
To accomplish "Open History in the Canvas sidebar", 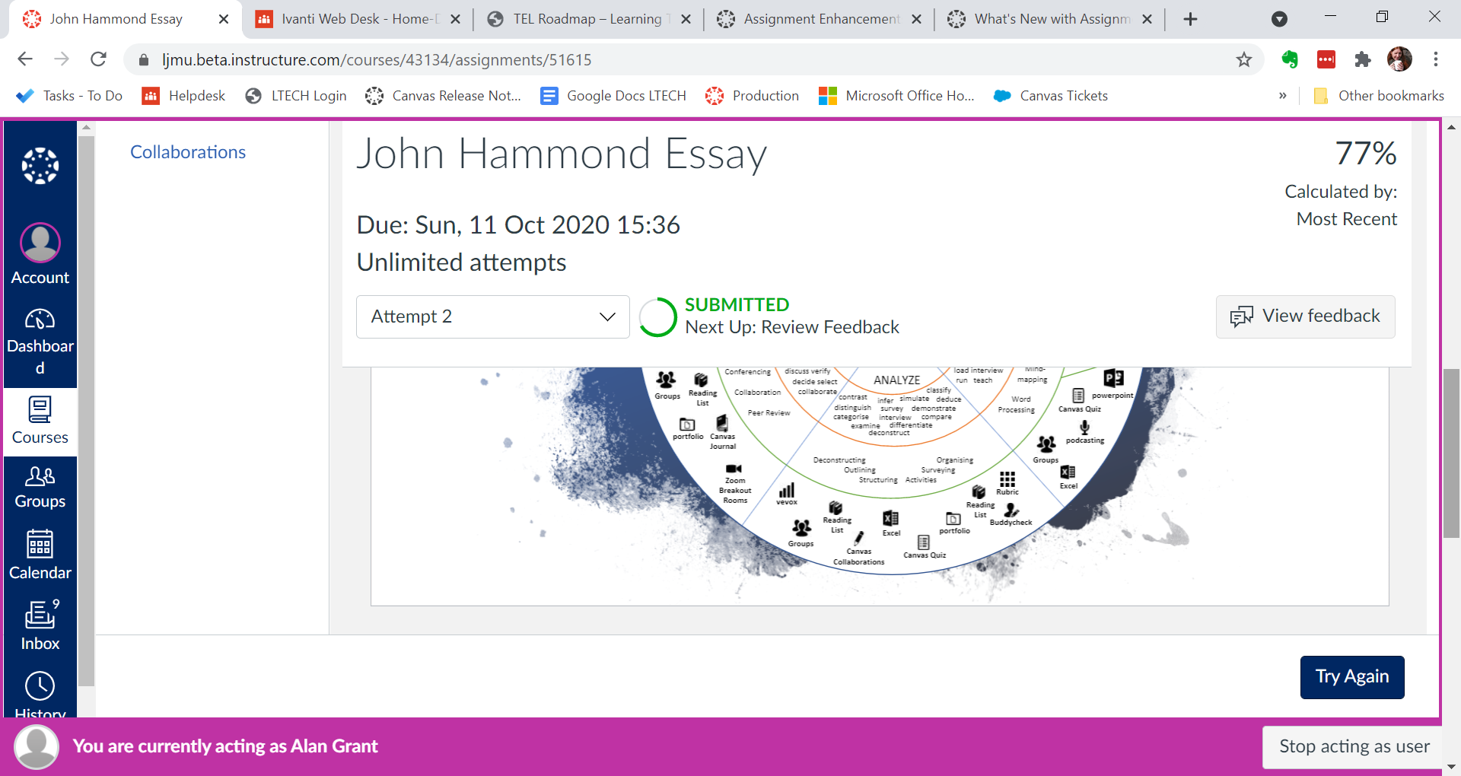I will coord(40,692).
